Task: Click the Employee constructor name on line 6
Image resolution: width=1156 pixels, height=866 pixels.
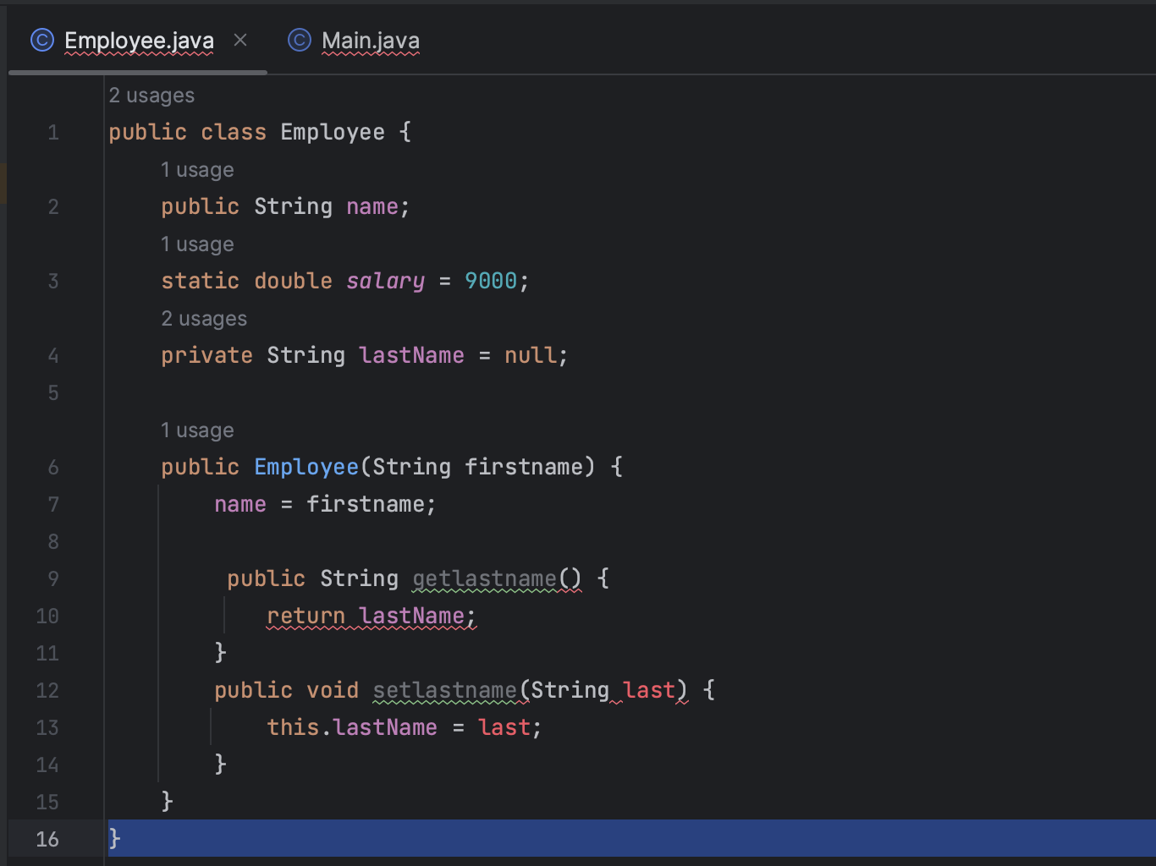Action: (306, 467)
